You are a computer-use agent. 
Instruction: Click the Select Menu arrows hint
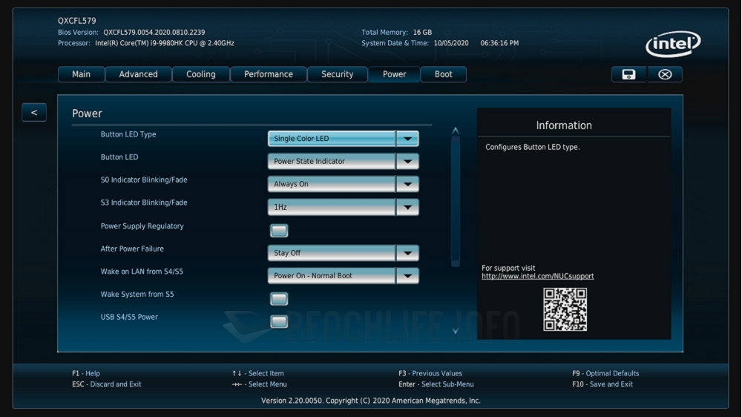[x=259, y=384]
